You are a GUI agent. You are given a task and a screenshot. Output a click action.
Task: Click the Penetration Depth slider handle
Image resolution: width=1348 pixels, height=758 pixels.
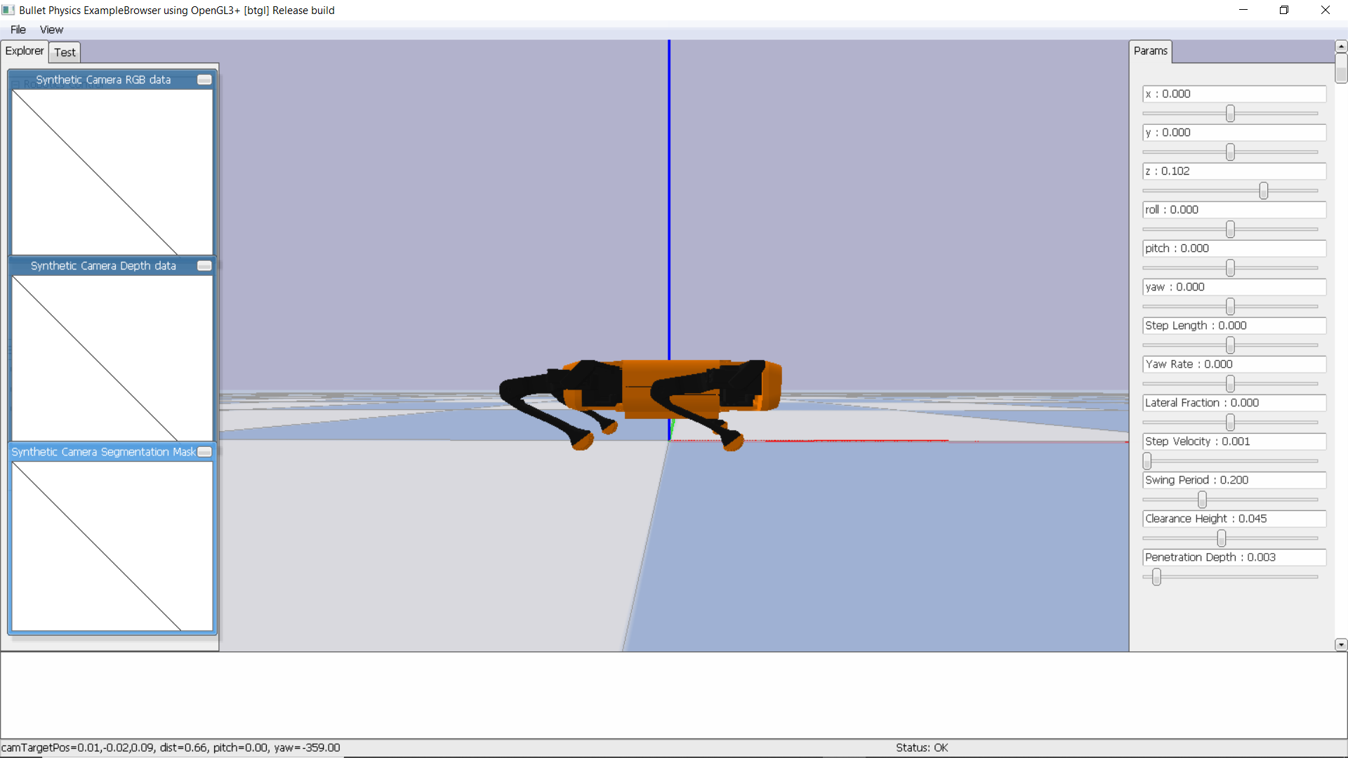tap(1156, 577)
